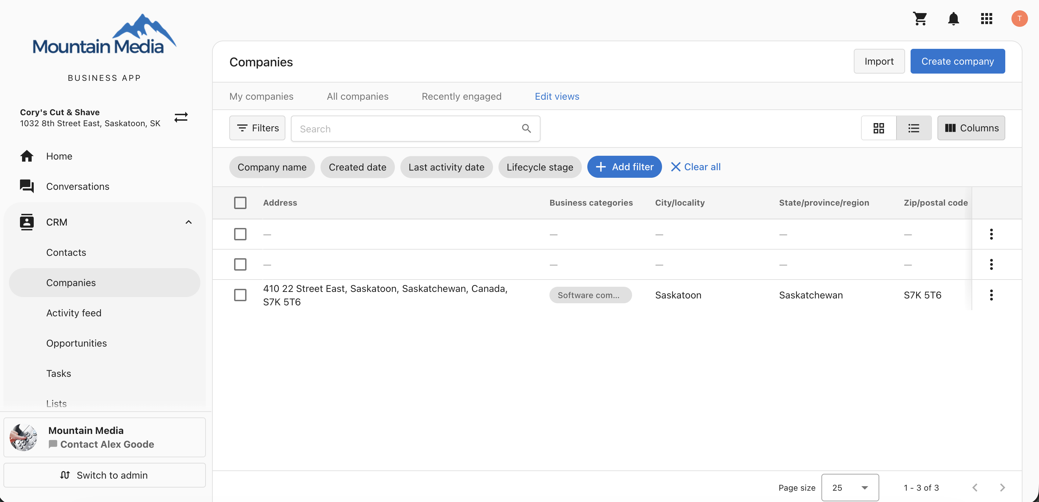Open Activity feed in sidebar
This screenshot has height=502, width=1039.
click(104, 313)
